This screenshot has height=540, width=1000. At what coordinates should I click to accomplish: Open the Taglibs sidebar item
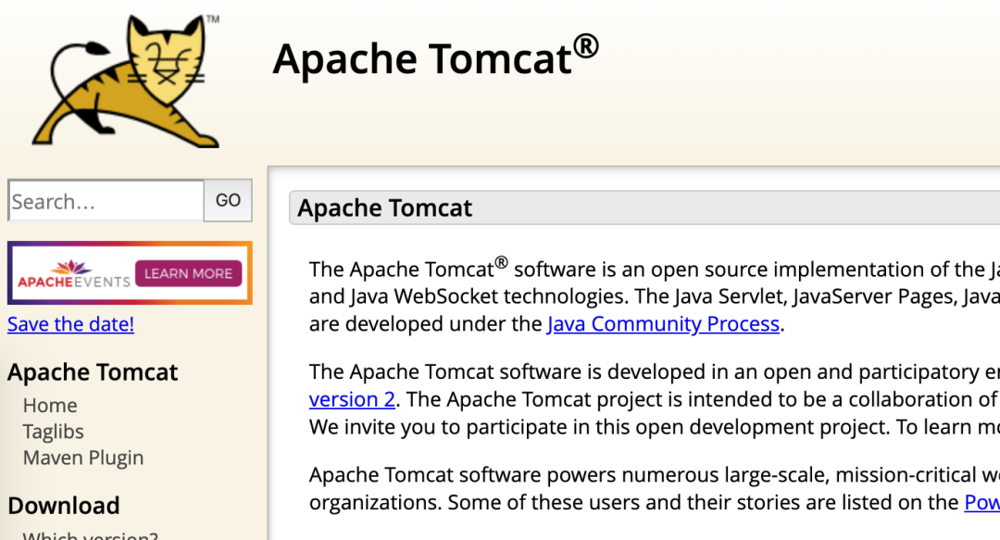click(x=53, y=432)
